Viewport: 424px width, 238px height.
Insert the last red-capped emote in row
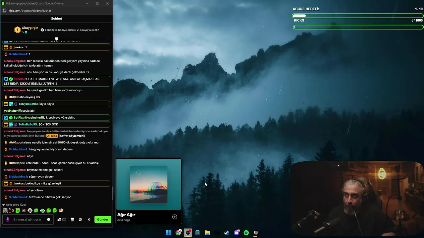[61, 210]
